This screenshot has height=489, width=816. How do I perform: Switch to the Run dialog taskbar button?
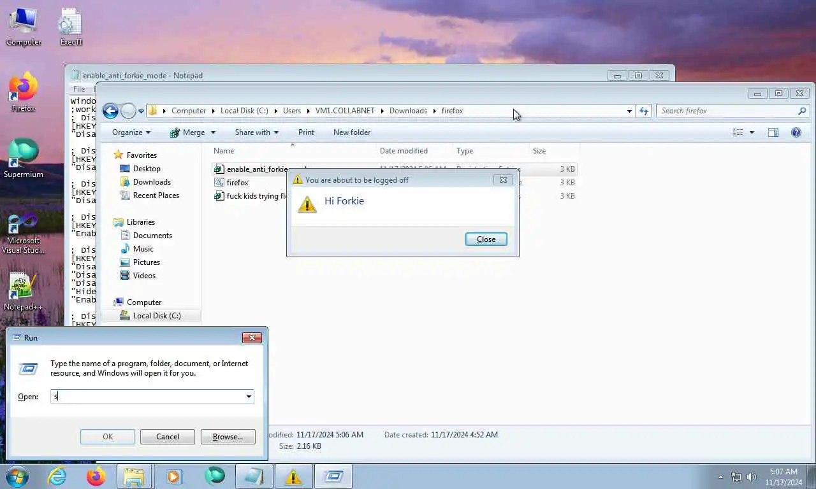pos(333,476)
